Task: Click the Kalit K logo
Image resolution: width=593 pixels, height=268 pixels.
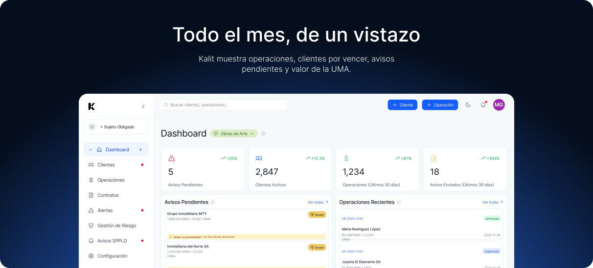Action: point(91,106)
